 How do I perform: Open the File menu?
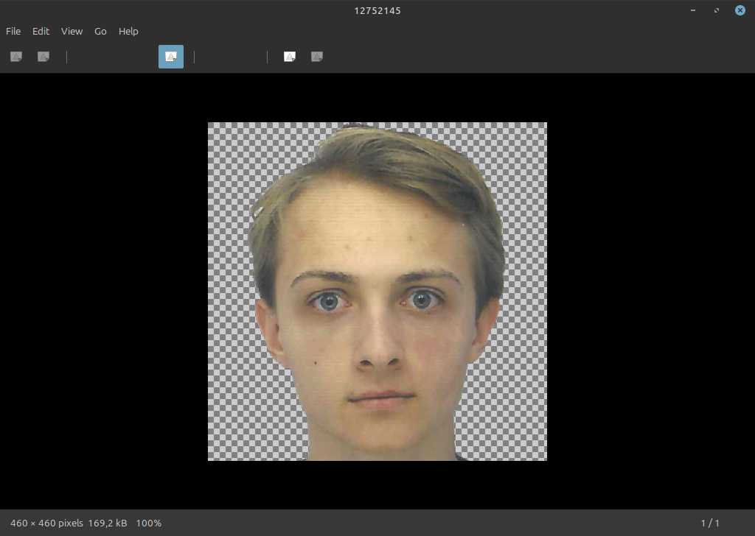(x=13, y=31)
